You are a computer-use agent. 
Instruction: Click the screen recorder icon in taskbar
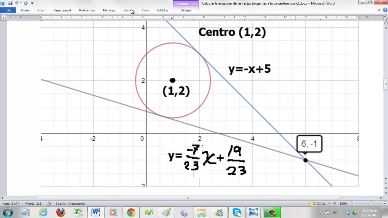point(272,213)
